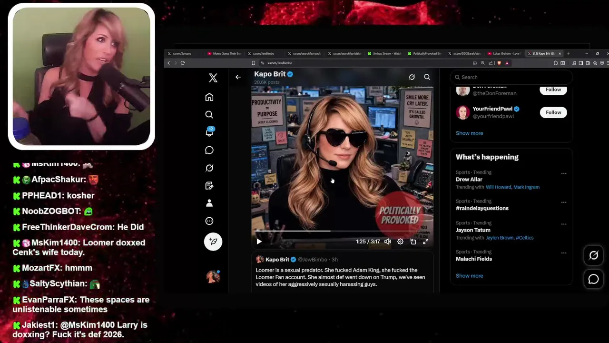
Task: Click the Search field on X
Action: pos(511,77)
